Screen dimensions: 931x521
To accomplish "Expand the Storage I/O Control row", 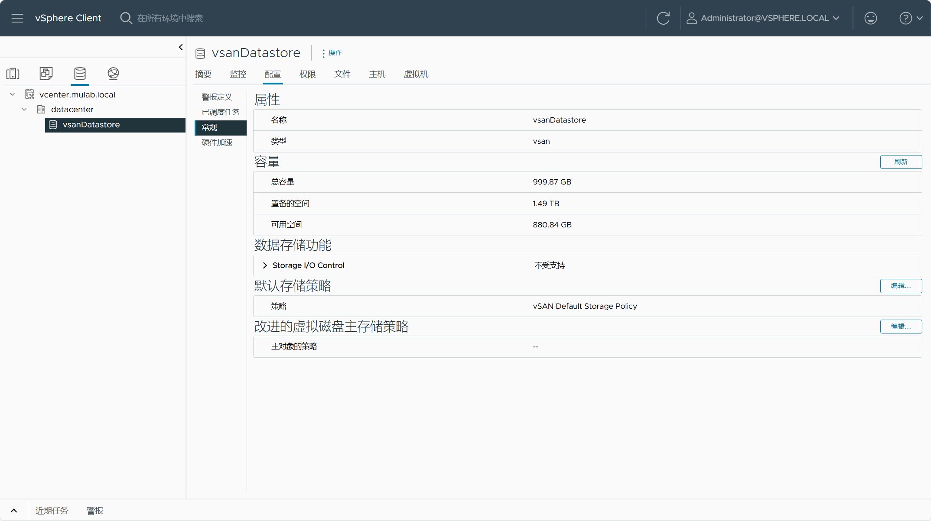I will tap(265, 265).
